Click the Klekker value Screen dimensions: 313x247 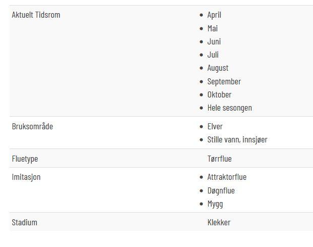(219, 223)
